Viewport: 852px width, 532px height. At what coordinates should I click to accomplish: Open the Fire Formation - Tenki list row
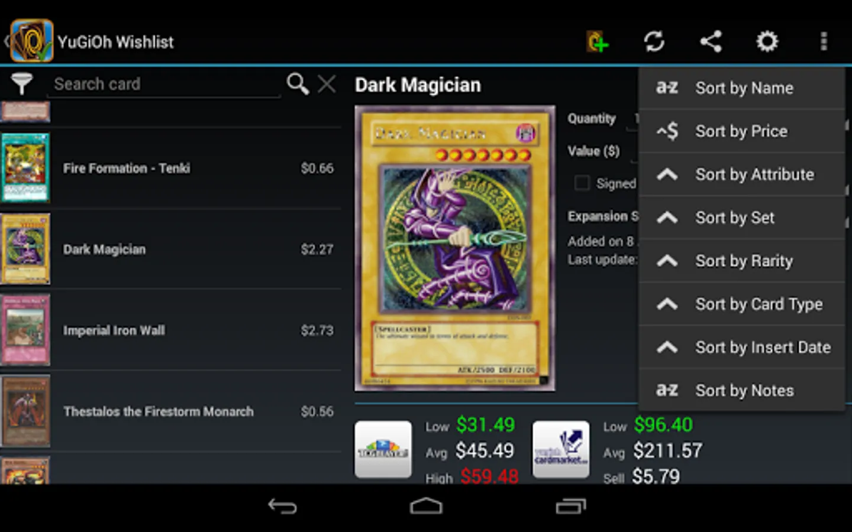pyautogui.click(x=170, y=168)
